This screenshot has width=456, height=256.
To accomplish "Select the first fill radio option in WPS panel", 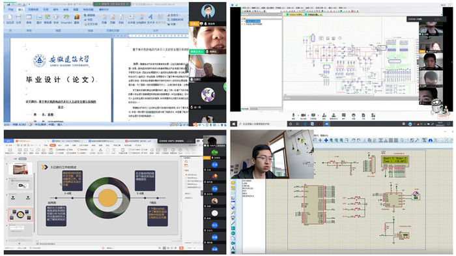I will [186, 175].
